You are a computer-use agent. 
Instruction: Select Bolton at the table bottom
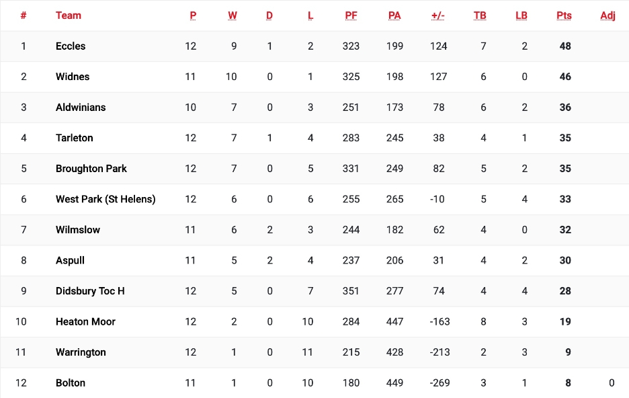(71, 383)
